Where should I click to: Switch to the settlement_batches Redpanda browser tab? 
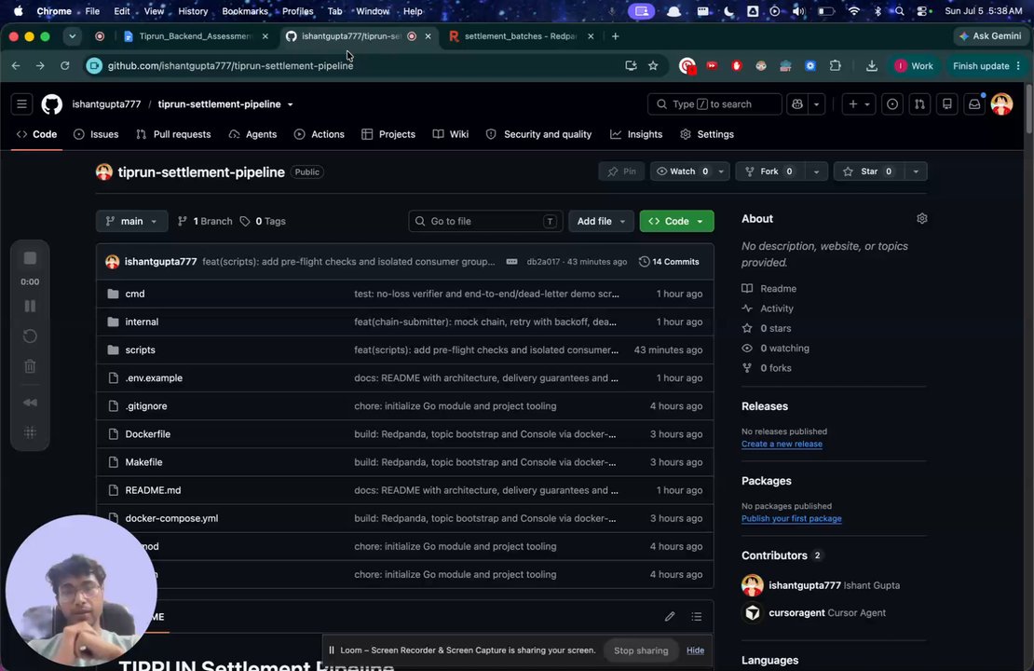click(x=521, y=36)
